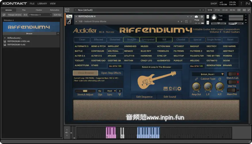Click the mixer sliders icon under guitar

pos(175,88)
